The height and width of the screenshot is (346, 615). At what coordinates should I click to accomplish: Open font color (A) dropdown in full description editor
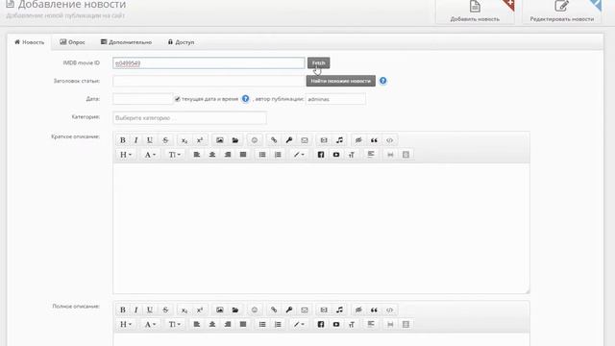[x=150, y=325]
